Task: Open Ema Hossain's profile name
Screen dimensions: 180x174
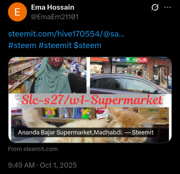Action: 53,7
